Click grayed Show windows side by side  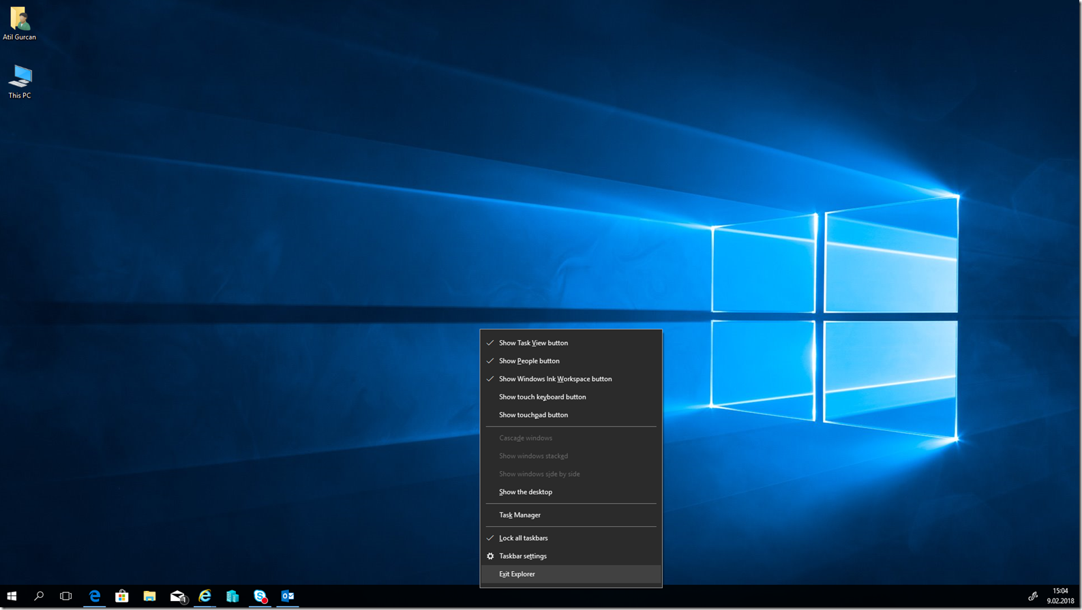[x=571, y=474]
